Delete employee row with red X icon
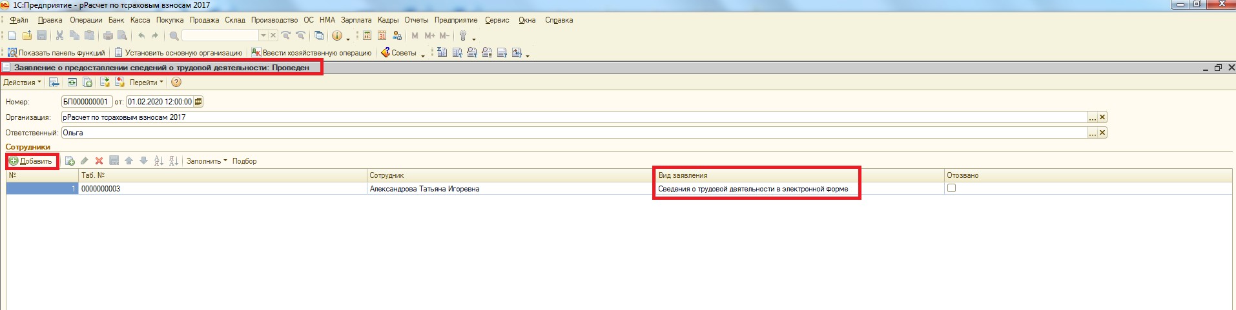Screen dimensions: 1236x310 tap(99, 161)
